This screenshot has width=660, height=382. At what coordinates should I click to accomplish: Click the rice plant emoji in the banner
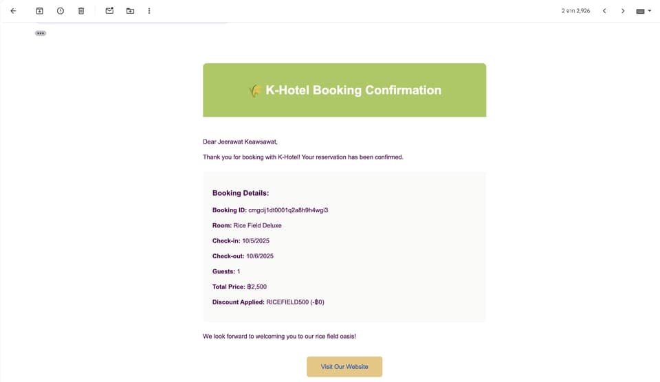(256, 90)
